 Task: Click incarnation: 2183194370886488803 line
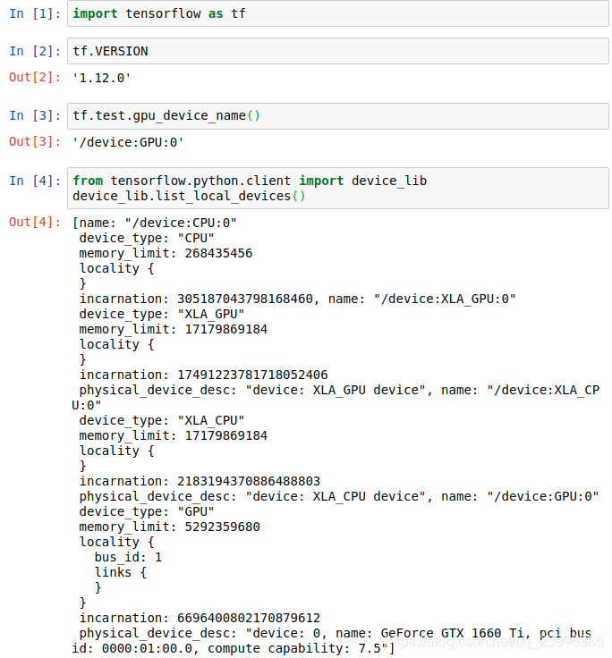[200, 481]
